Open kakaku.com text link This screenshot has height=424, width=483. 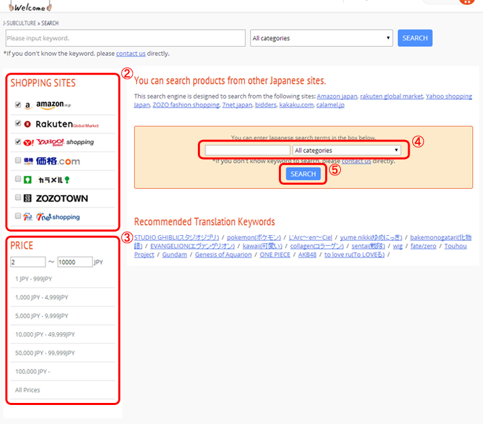[297, 105]
